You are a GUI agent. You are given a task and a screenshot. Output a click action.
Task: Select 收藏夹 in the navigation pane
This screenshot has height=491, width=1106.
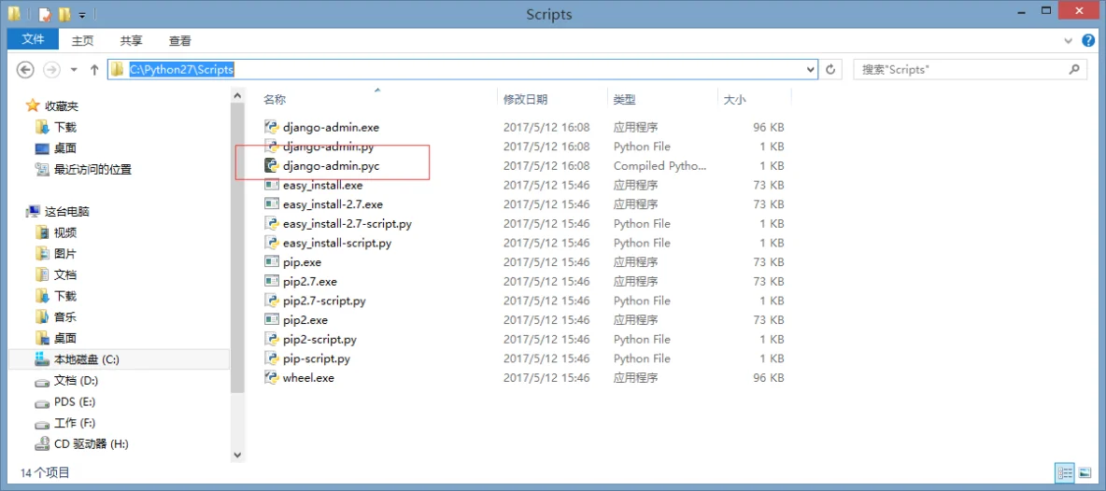[x=62, y=105]
